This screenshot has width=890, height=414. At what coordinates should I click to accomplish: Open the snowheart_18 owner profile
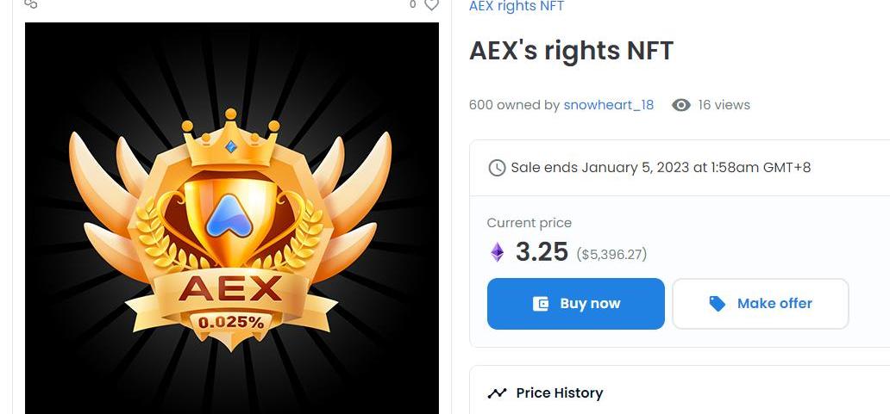click(608, 105)
